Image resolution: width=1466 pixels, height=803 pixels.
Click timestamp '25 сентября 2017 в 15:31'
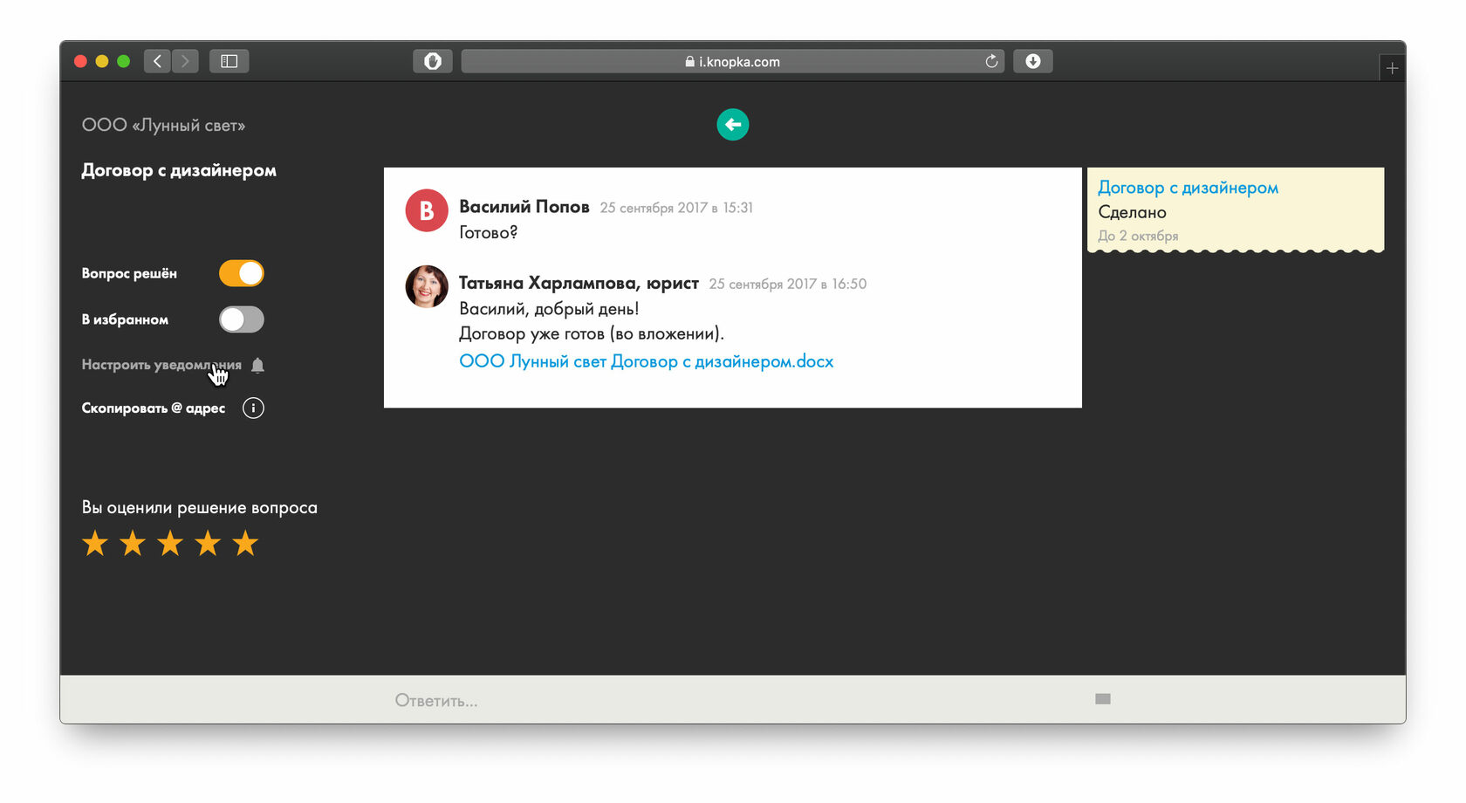click(x=676, y=208)
